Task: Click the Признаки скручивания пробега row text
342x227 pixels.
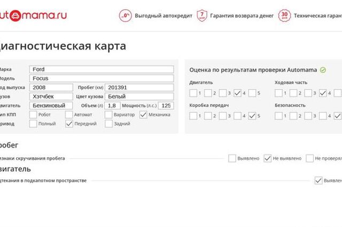Action: pos(32,158)
